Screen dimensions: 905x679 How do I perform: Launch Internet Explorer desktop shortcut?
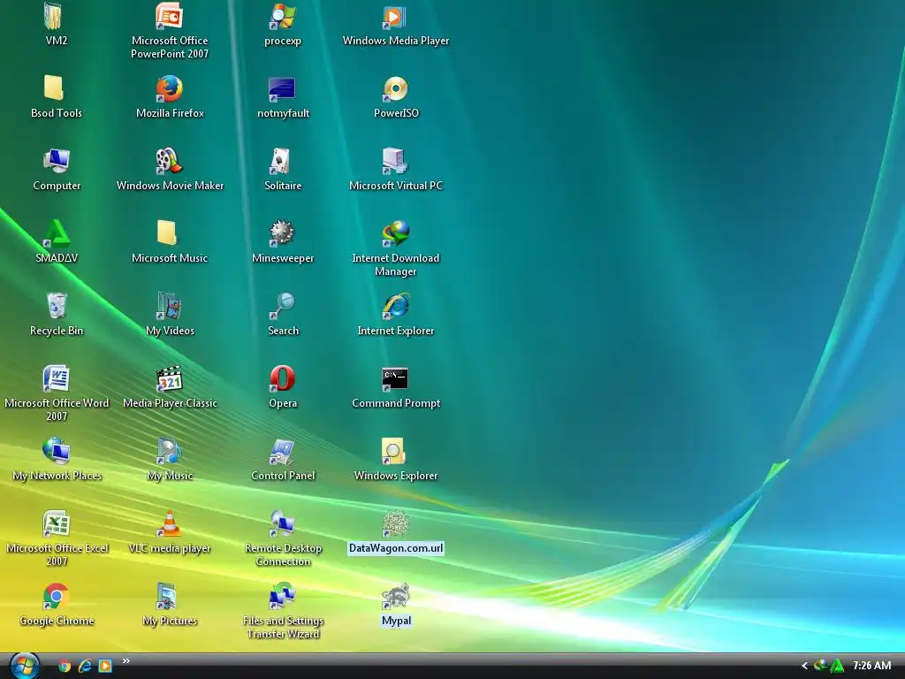click(395, 306)
